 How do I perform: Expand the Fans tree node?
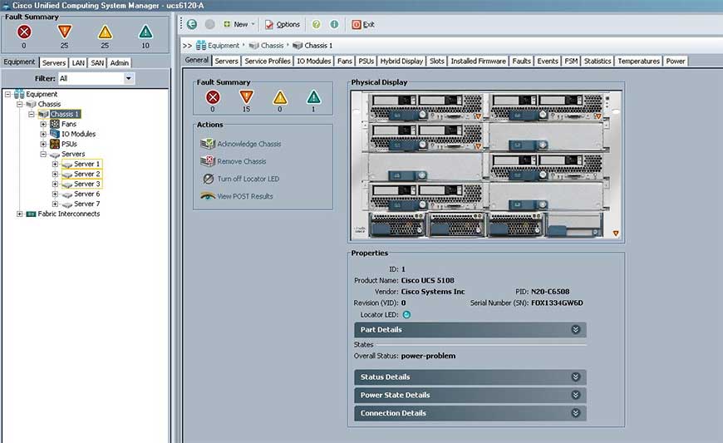point(43,124)
